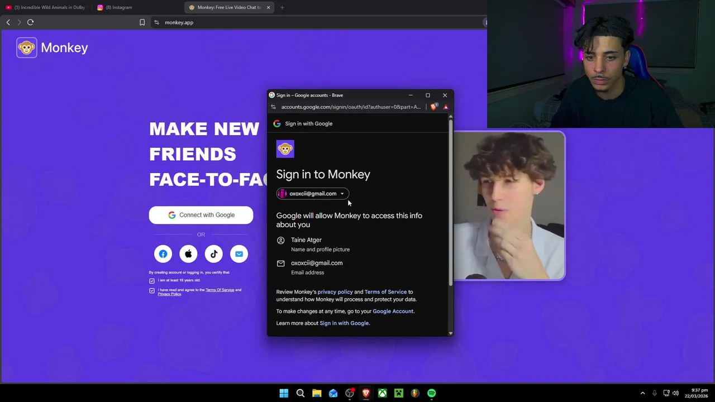
Task: Select the Monkey: Free Live Video Chat tab
Action: tap(230, 7)
